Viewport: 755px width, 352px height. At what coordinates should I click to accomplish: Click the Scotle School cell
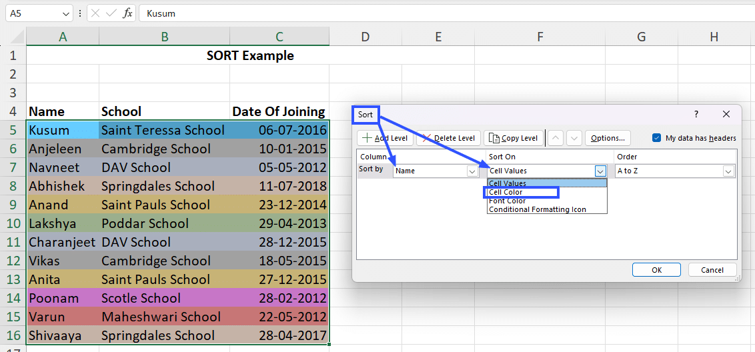165,298
